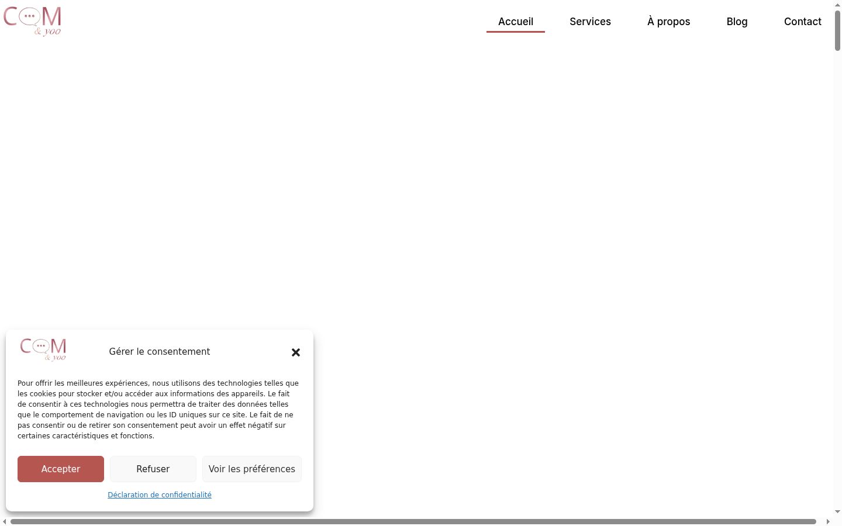The width and height of the screenshot is (842, 526).
Task: Click the Gérer le consentement dialog title
Action: 160,351
